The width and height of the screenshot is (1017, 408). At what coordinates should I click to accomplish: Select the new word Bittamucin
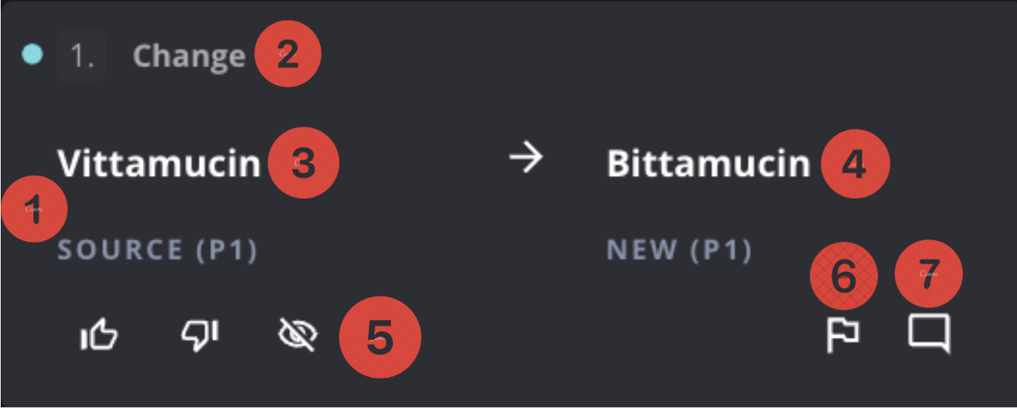(708, 163)
